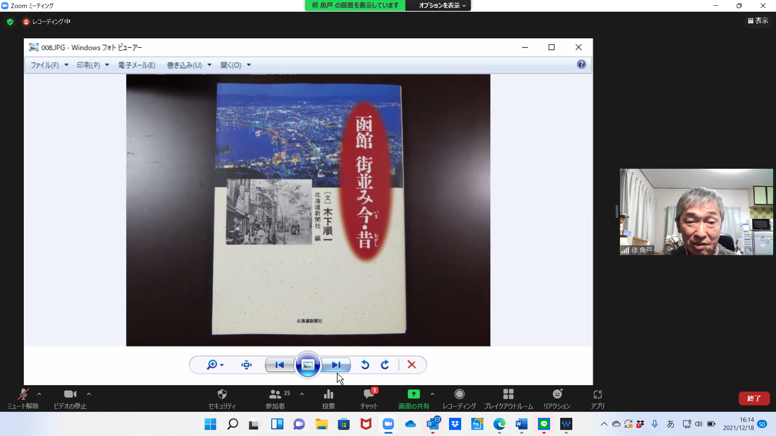Image resolution: width=776 pixels, height=436 pixels.
Task: Click the green encryption shield icon
Action: click(10, 22)
